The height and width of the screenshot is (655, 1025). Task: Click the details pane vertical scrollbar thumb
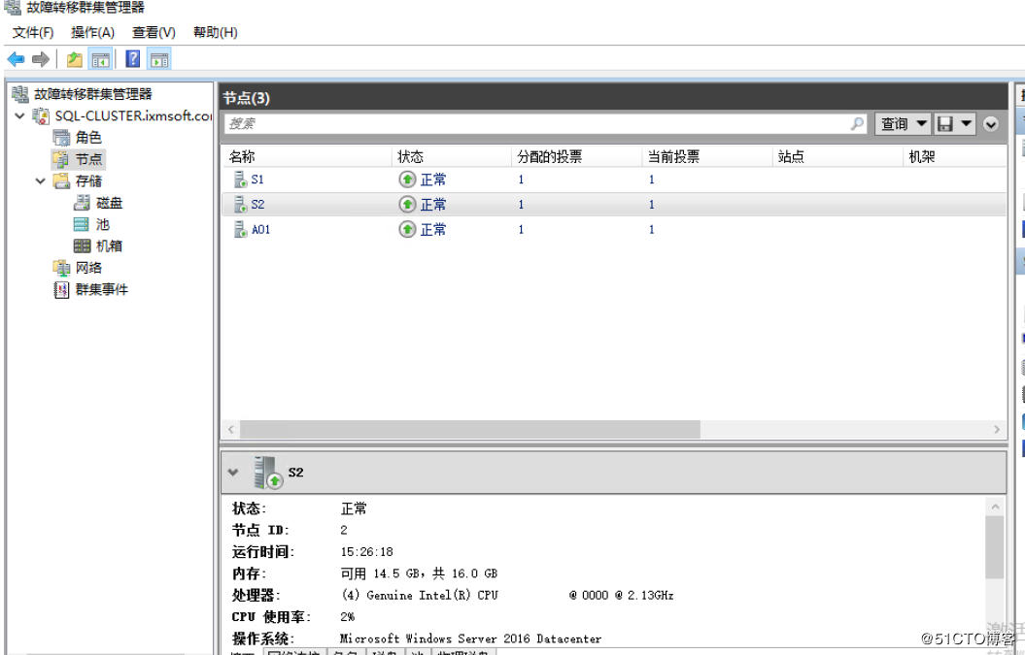click(995, 547)
